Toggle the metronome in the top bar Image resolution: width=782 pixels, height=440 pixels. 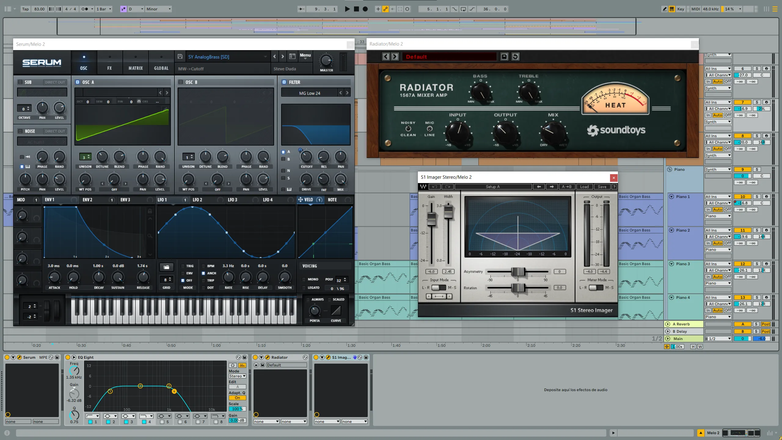pyautogui.click(x=85, y=9)
